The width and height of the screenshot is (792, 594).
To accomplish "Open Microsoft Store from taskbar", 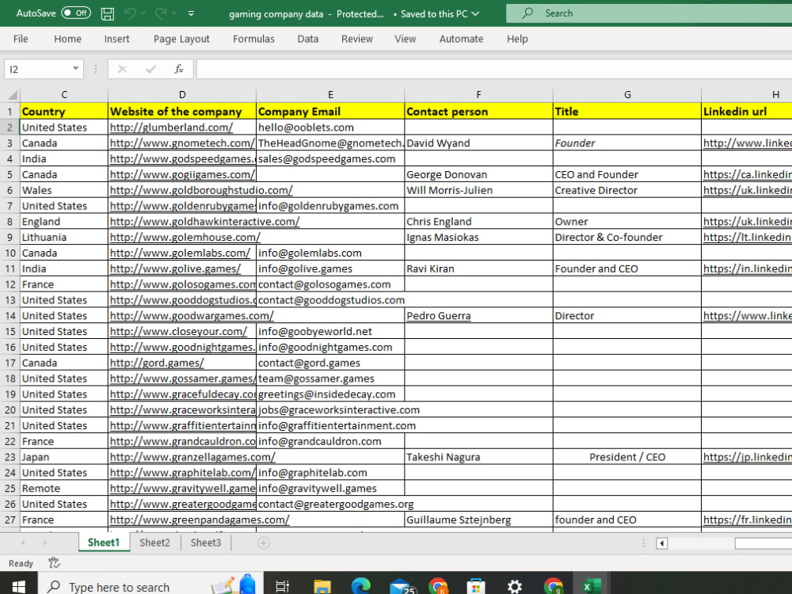I will (476, 586).
